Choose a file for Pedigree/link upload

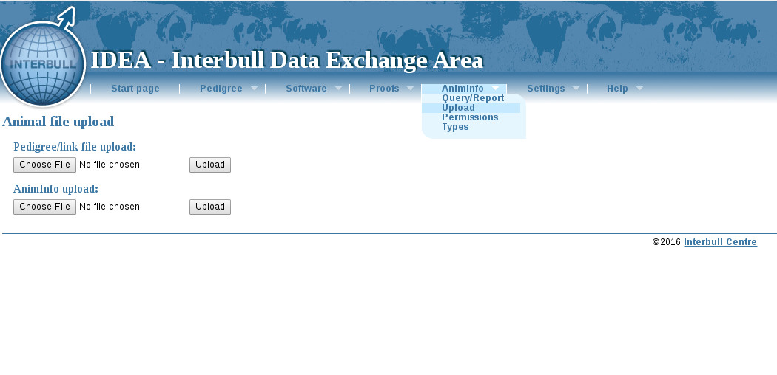click(44, 165)
